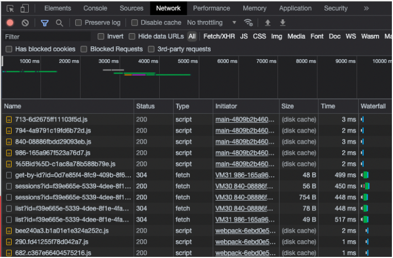Stop recording network log with red button
The height and width of the screenshot is (258, 393).
pyautogui.click(x=10, y=23)
